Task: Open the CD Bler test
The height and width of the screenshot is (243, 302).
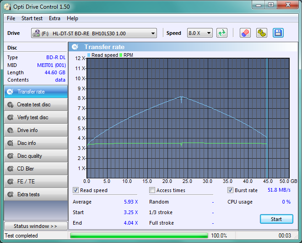Action: [x=36, y=169]
